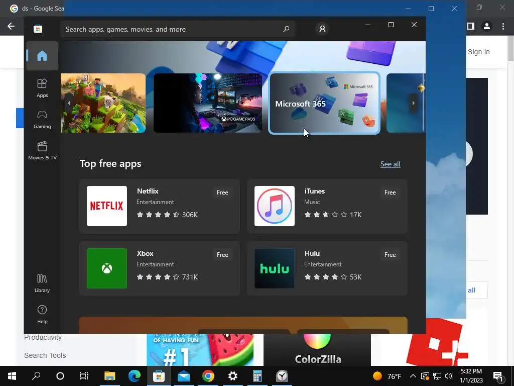Open taskbar search
Screen dimensions: 514x386
click(36, 376)
